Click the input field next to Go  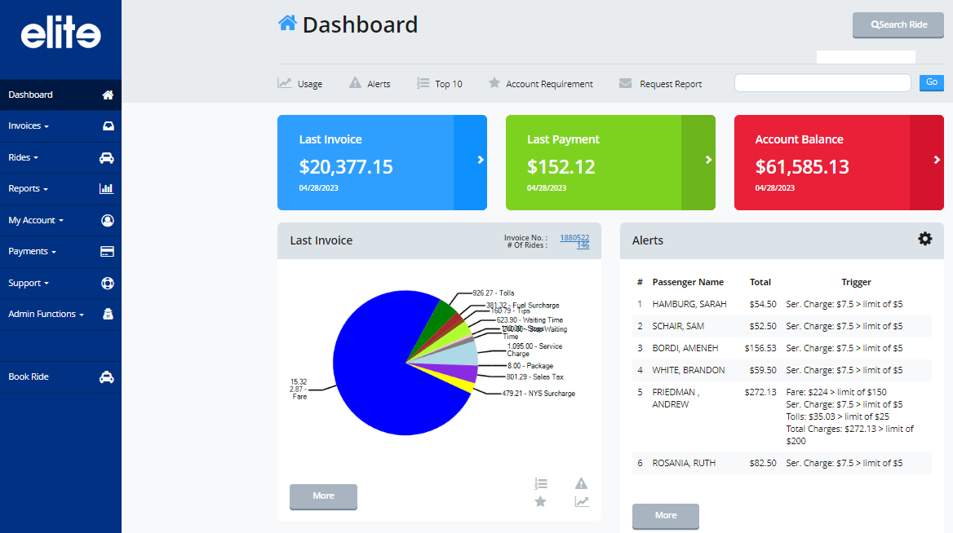(822, 82)
